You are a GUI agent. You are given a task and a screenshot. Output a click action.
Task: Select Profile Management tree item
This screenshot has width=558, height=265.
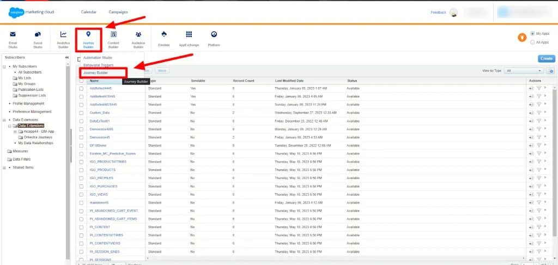point(28,104)
